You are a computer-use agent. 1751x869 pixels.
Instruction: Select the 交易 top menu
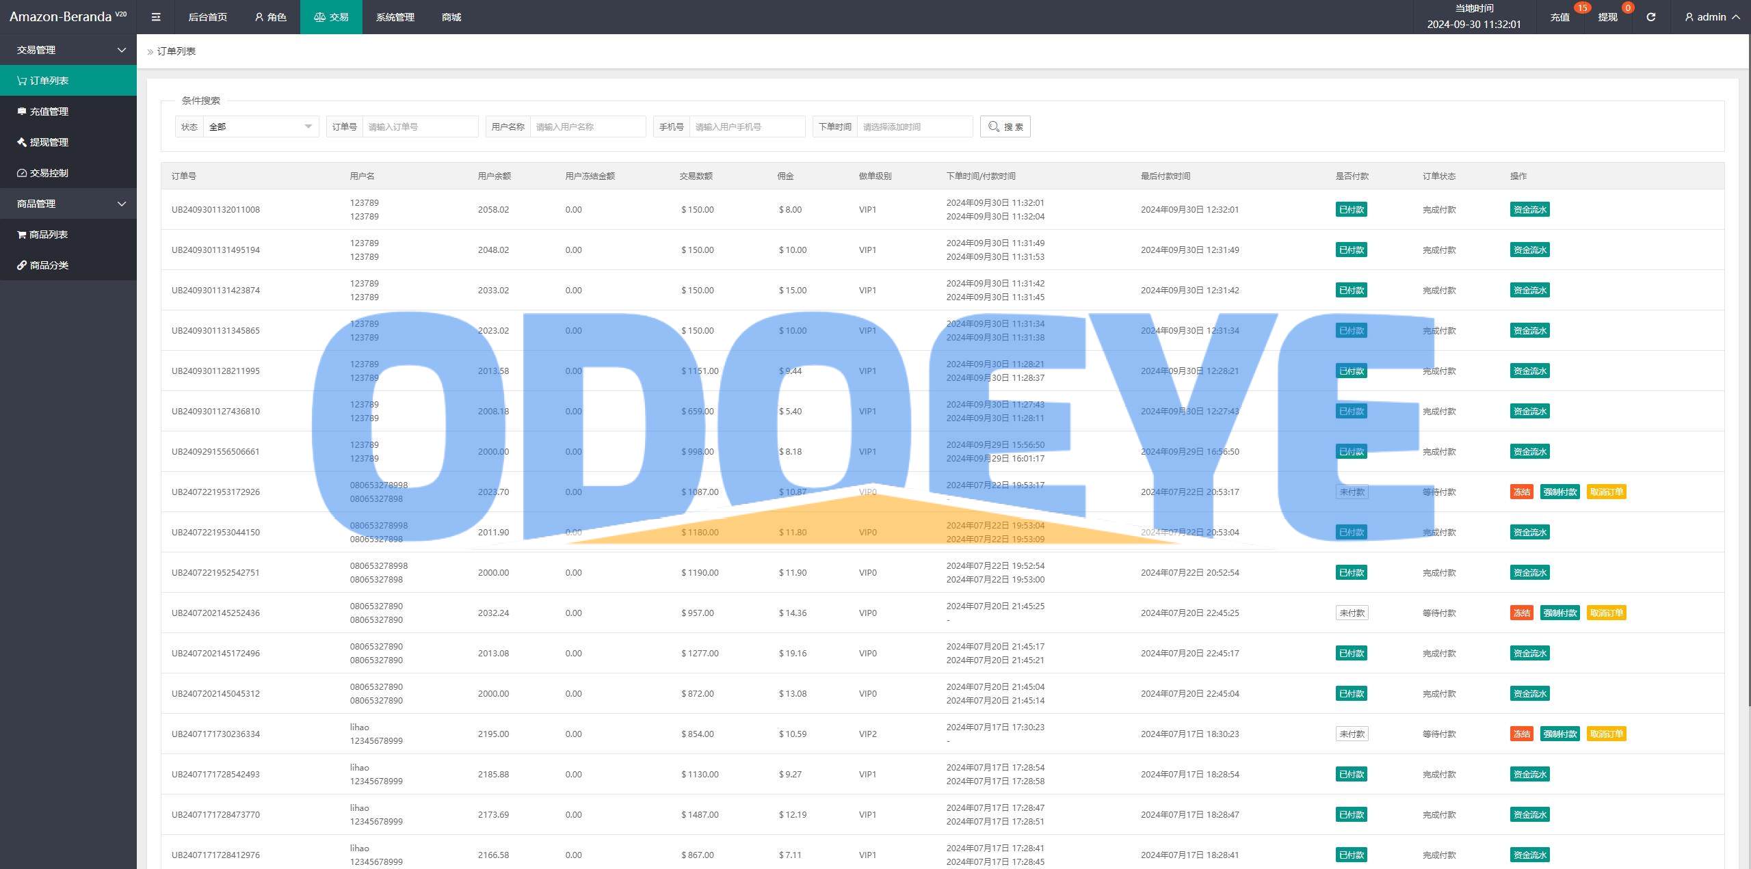(x=331, y=17)
